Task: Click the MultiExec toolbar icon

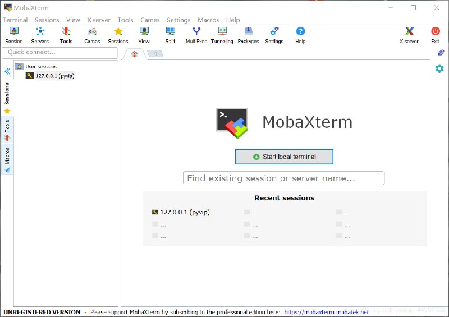Action: point(196,34)
